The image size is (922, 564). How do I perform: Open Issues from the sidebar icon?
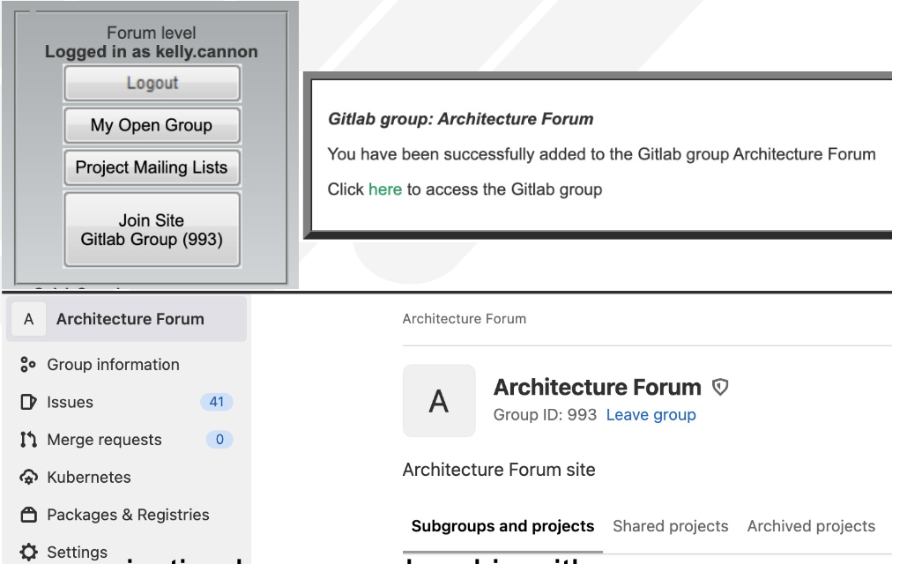coord(26,402)
